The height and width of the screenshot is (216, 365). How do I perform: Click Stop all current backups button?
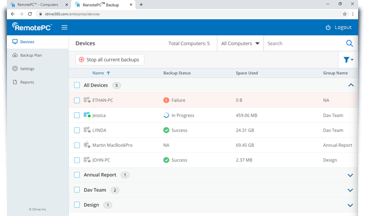click(110, 60)
